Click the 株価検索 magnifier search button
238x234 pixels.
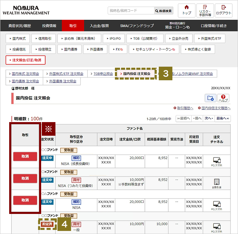pos(164,11)
